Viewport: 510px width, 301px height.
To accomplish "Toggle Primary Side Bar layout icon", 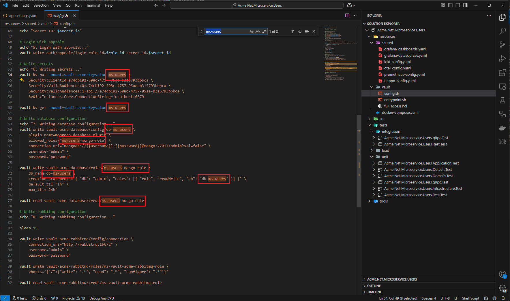I will click(x=450, y=5).
